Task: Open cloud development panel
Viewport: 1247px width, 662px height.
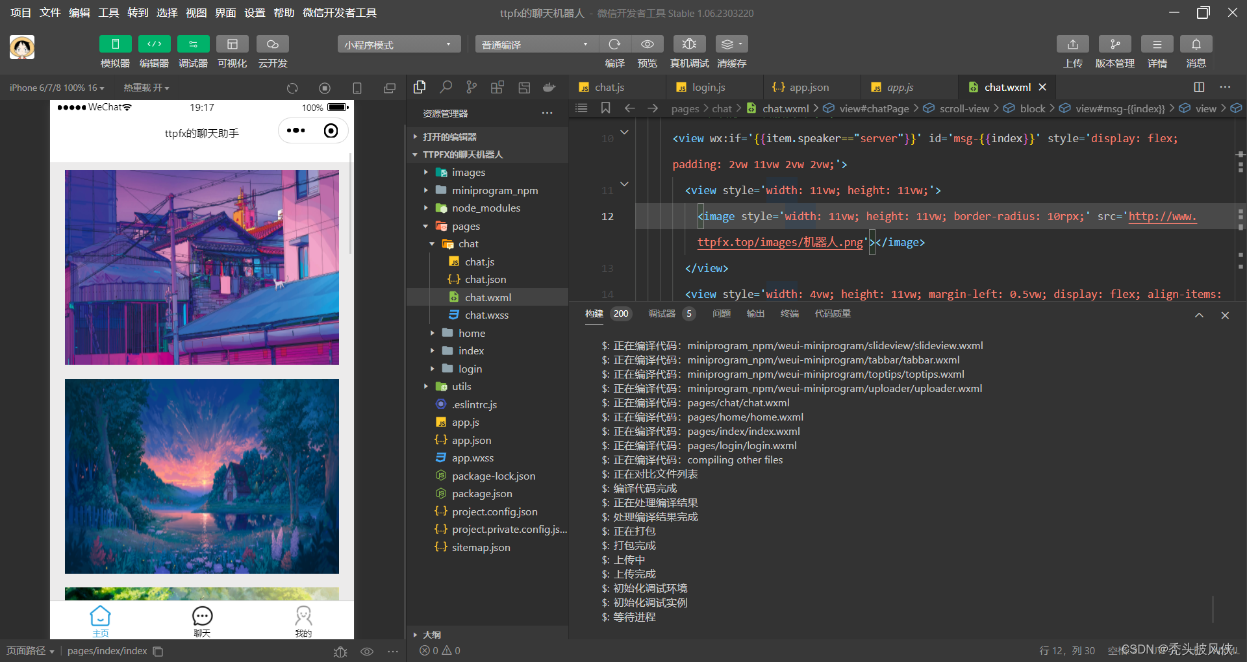Action: pos(273,44)
